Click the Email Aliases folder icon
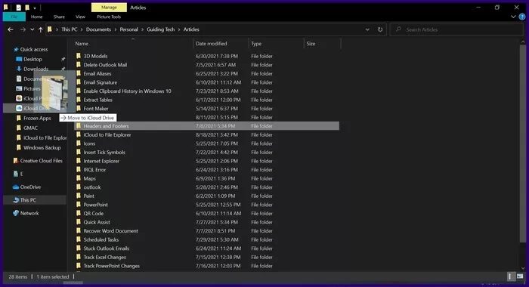Viewport: 529px width, 287px height. pyautogui.click(x=79, y=73)
